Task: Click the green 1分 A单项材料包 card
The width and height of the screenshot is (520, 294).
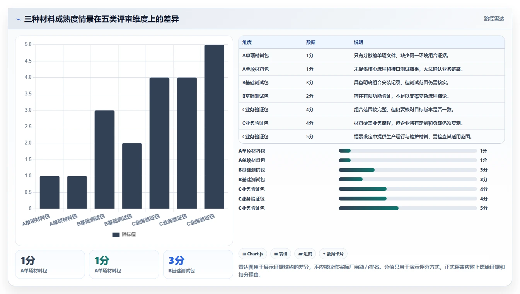Action: [124, 264]
